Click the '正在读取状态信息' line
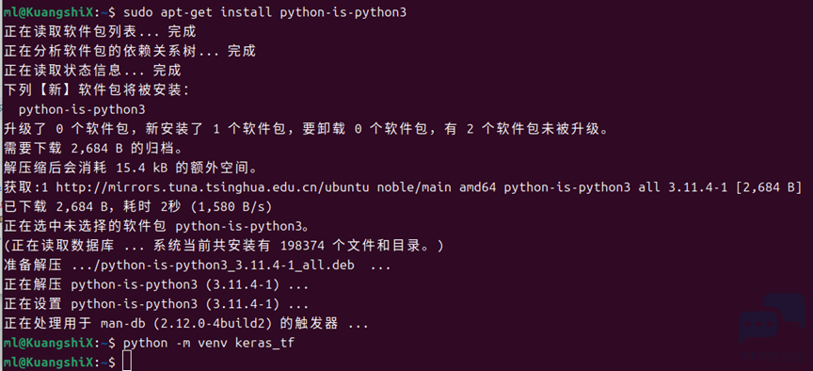 coord(92,71)
